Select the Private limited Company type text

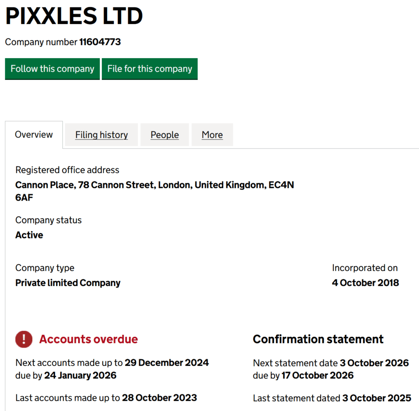68,282
